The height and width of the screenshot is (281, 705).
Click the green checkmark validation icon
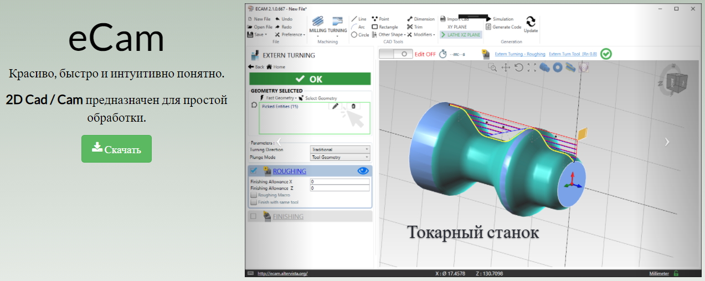coord(606,54)
